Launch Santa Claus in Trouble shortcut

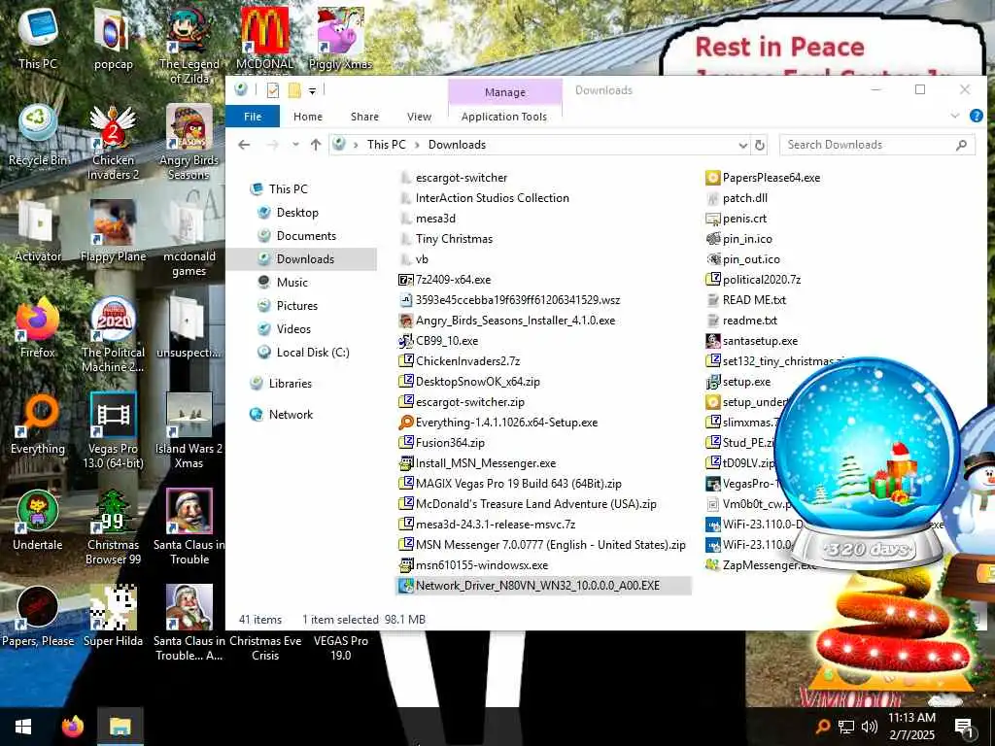point(189,527)
